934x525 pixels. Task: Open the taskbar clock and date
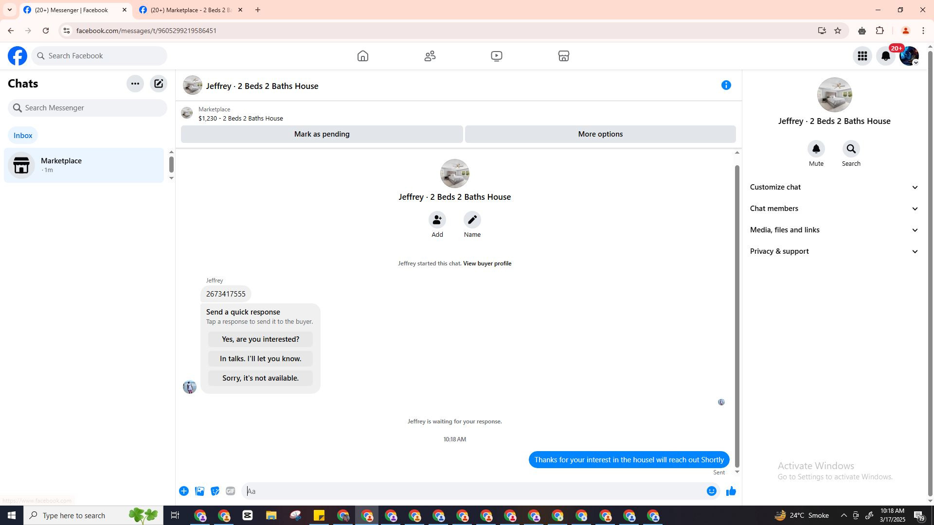point(892,515)
